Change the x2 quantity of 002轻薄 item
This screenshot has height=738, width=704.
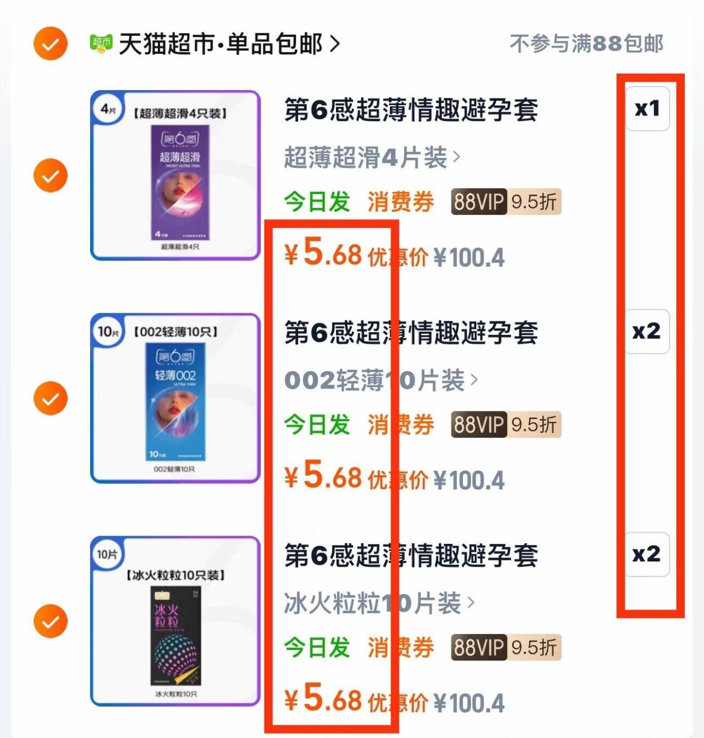647,331
